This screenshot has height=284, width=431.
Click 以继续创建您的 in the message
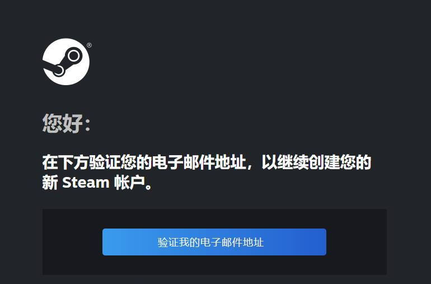(316, 162)
